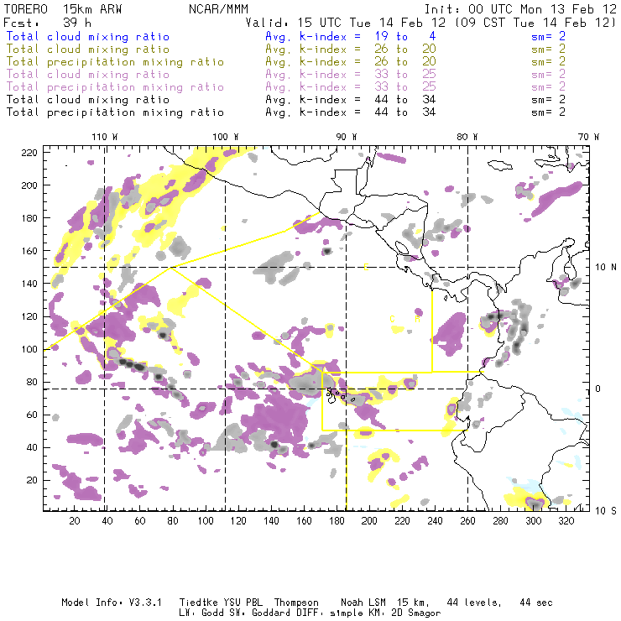Click the blue "Avg. k-index = 19 to 4" text
The width and height of the screenshot is (621, 621).
[x=351, y=37]
